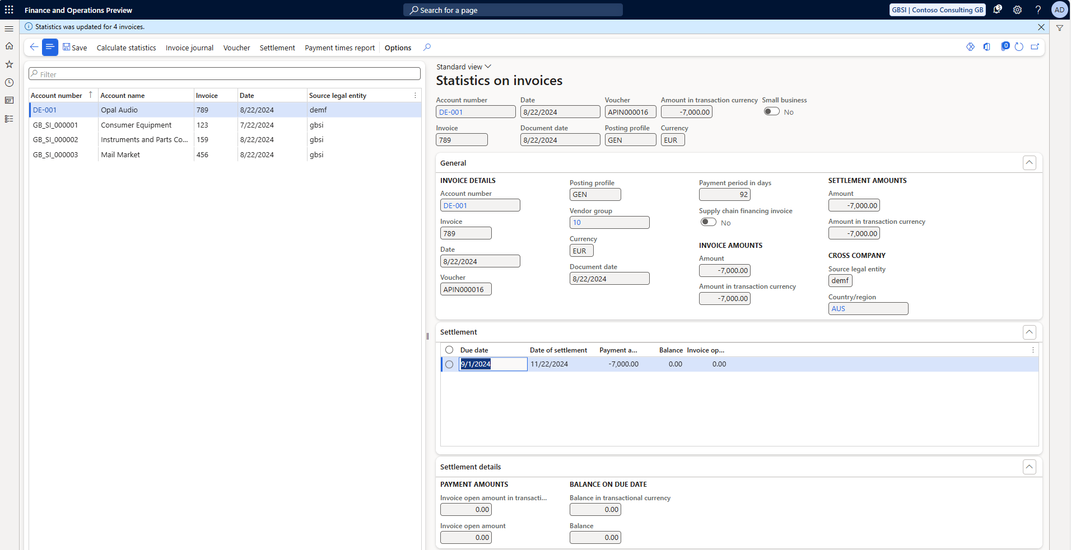Screen dimensions: 1071x550
Task: Open Voucher menu item
Action: (x=236, y=48)
